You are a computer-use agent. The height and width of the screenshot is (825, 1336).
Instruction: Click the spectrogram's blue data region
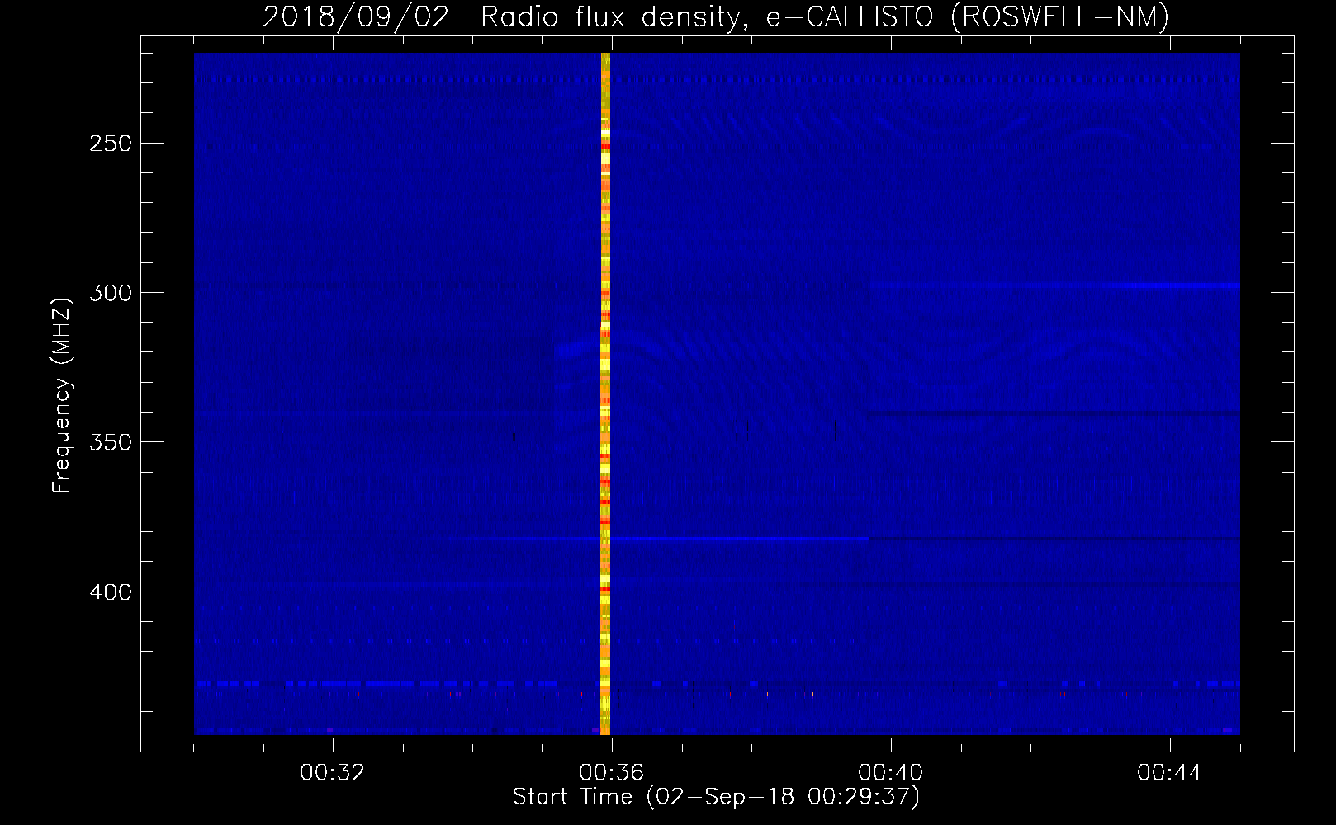(717, 394)
